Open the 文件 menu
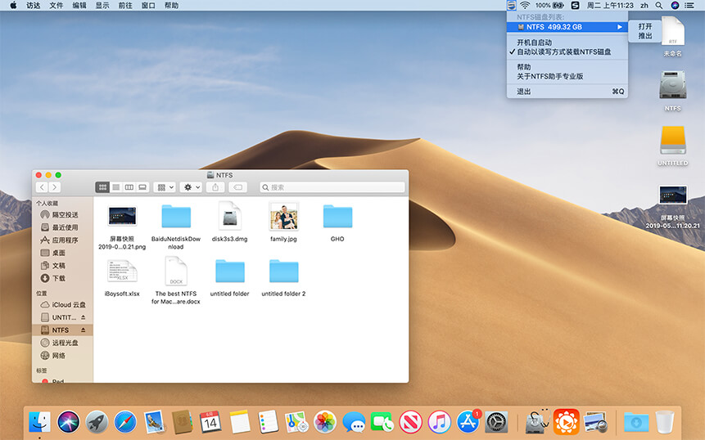Viewport: 705px width, 440px height. [x=56, y=6]
